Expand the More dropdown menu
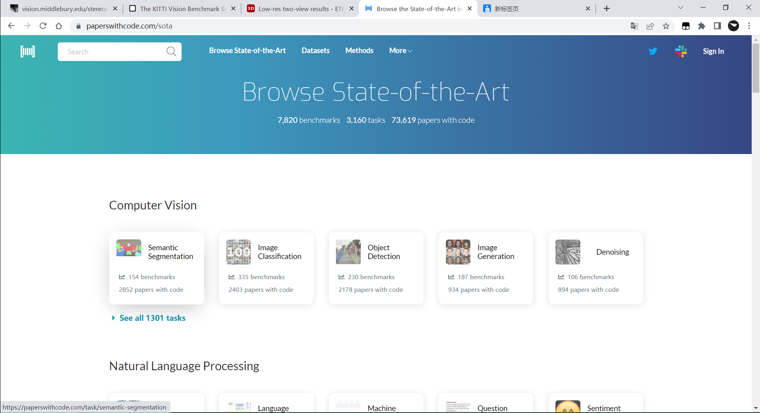The image size is (760, 413). click(x=400, y=51)
